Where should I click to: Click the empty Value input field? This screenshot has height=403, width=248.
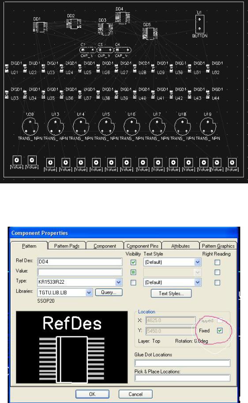click(x=80, y=272)
